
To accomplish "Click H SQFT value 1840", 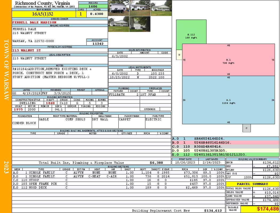I will tap(50, 103).
